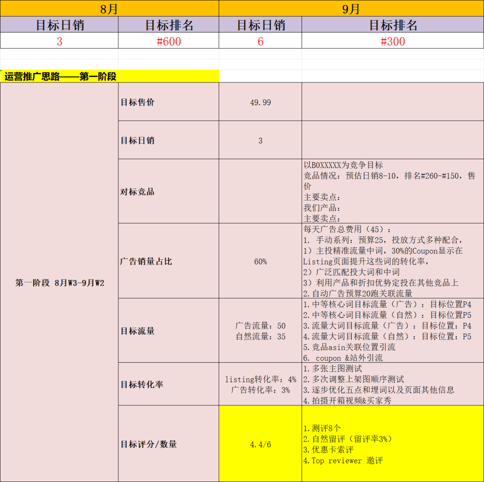Click the 目标评分/数量 label cell
The image size is (484, 482).
[x=169, y=444]
